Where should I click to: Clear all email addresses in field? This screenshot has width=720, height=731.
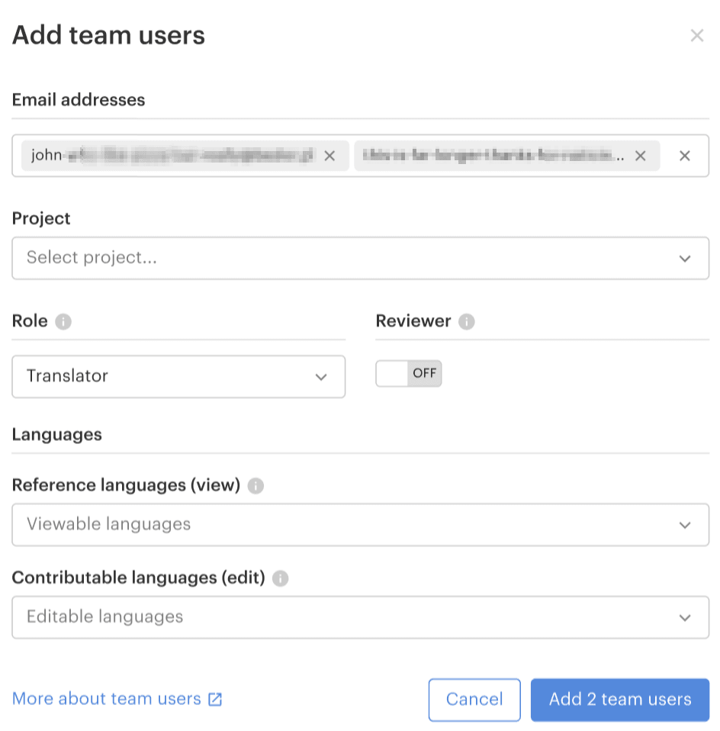(x=685, y=156)
